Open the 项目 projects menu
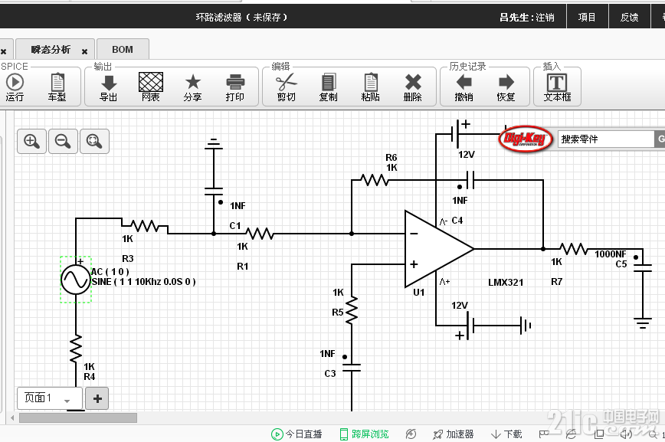 (587, 18)
